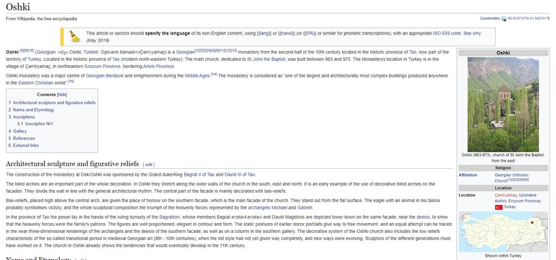Open Georgian Orthodox Church infobox link
556x260 pixels.
pos(511,177)
